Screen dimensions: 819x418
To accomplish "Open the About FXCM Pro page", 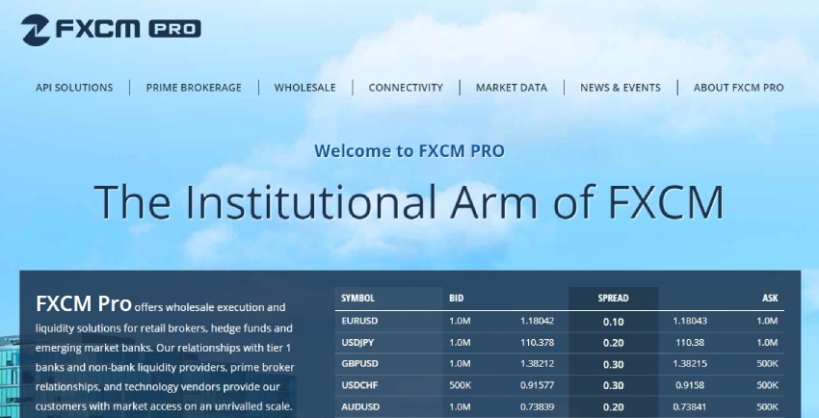I will [x=738, y=88].
